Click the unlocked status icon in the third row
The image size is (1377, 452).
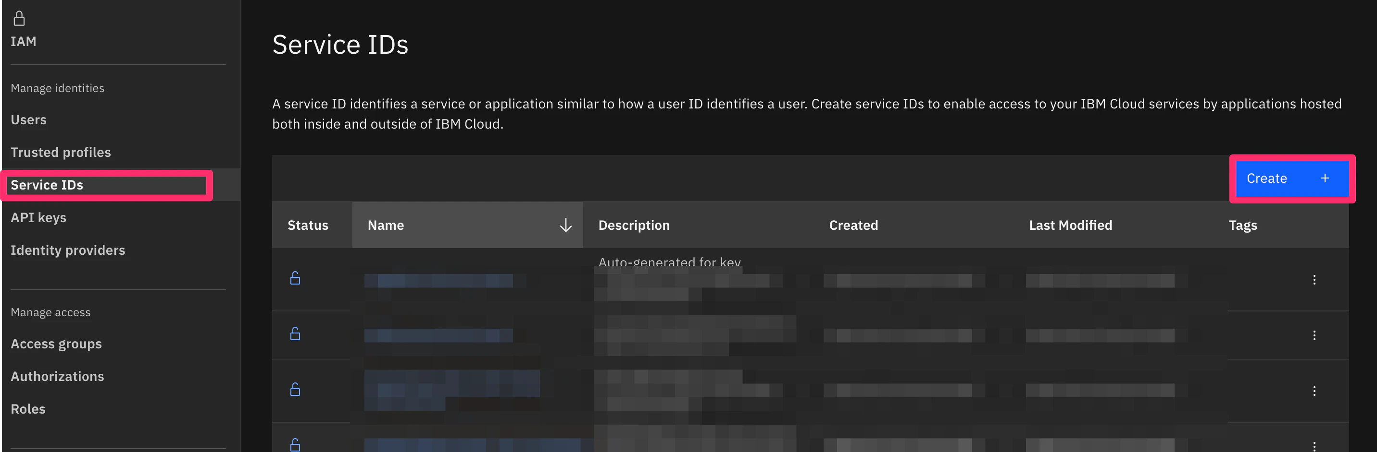[295, 390]
